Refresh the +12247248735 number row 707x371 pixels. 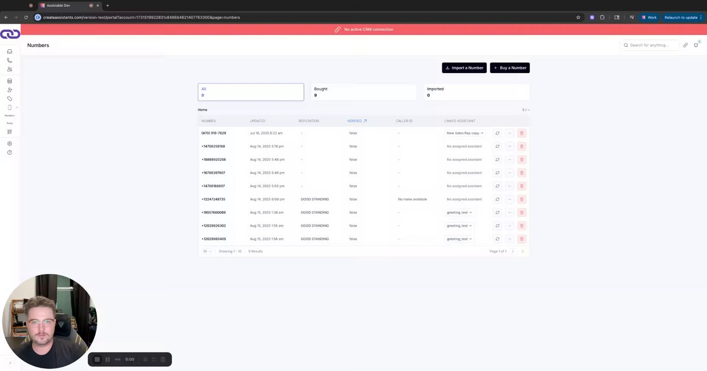[x=497, y=199]
